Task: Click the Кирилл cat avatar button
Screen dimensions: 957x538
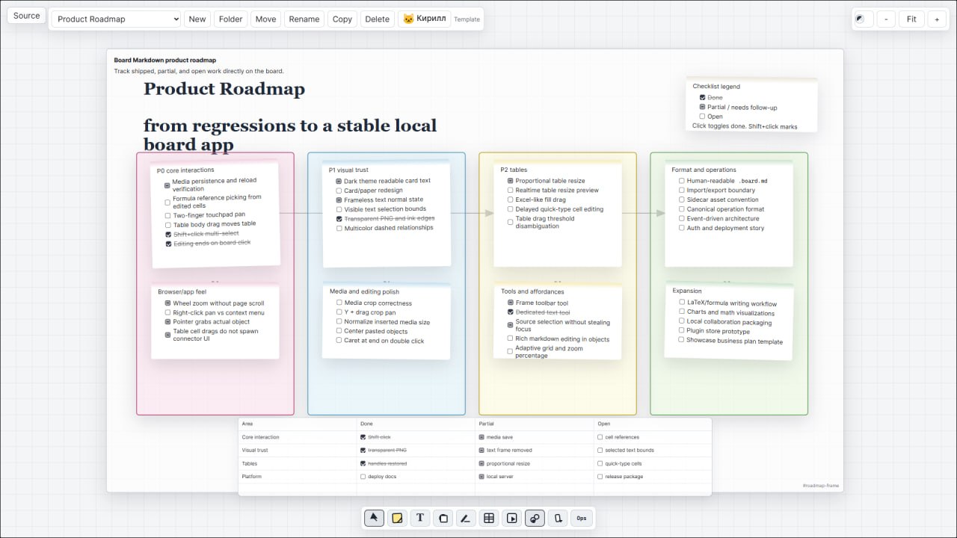Action: coord(424,19)
